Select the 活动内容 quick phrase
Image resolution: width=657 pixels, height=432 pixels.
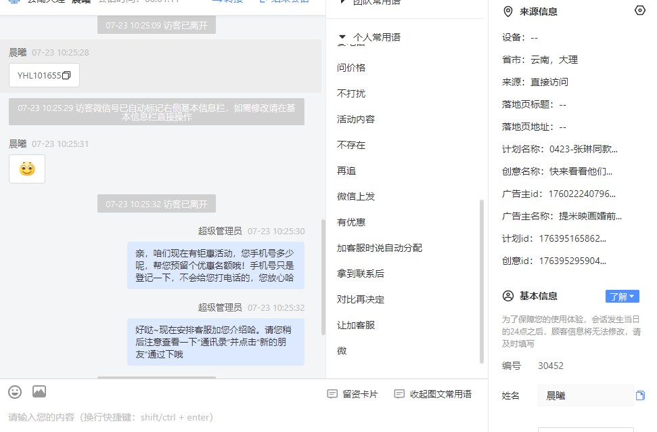356,120
